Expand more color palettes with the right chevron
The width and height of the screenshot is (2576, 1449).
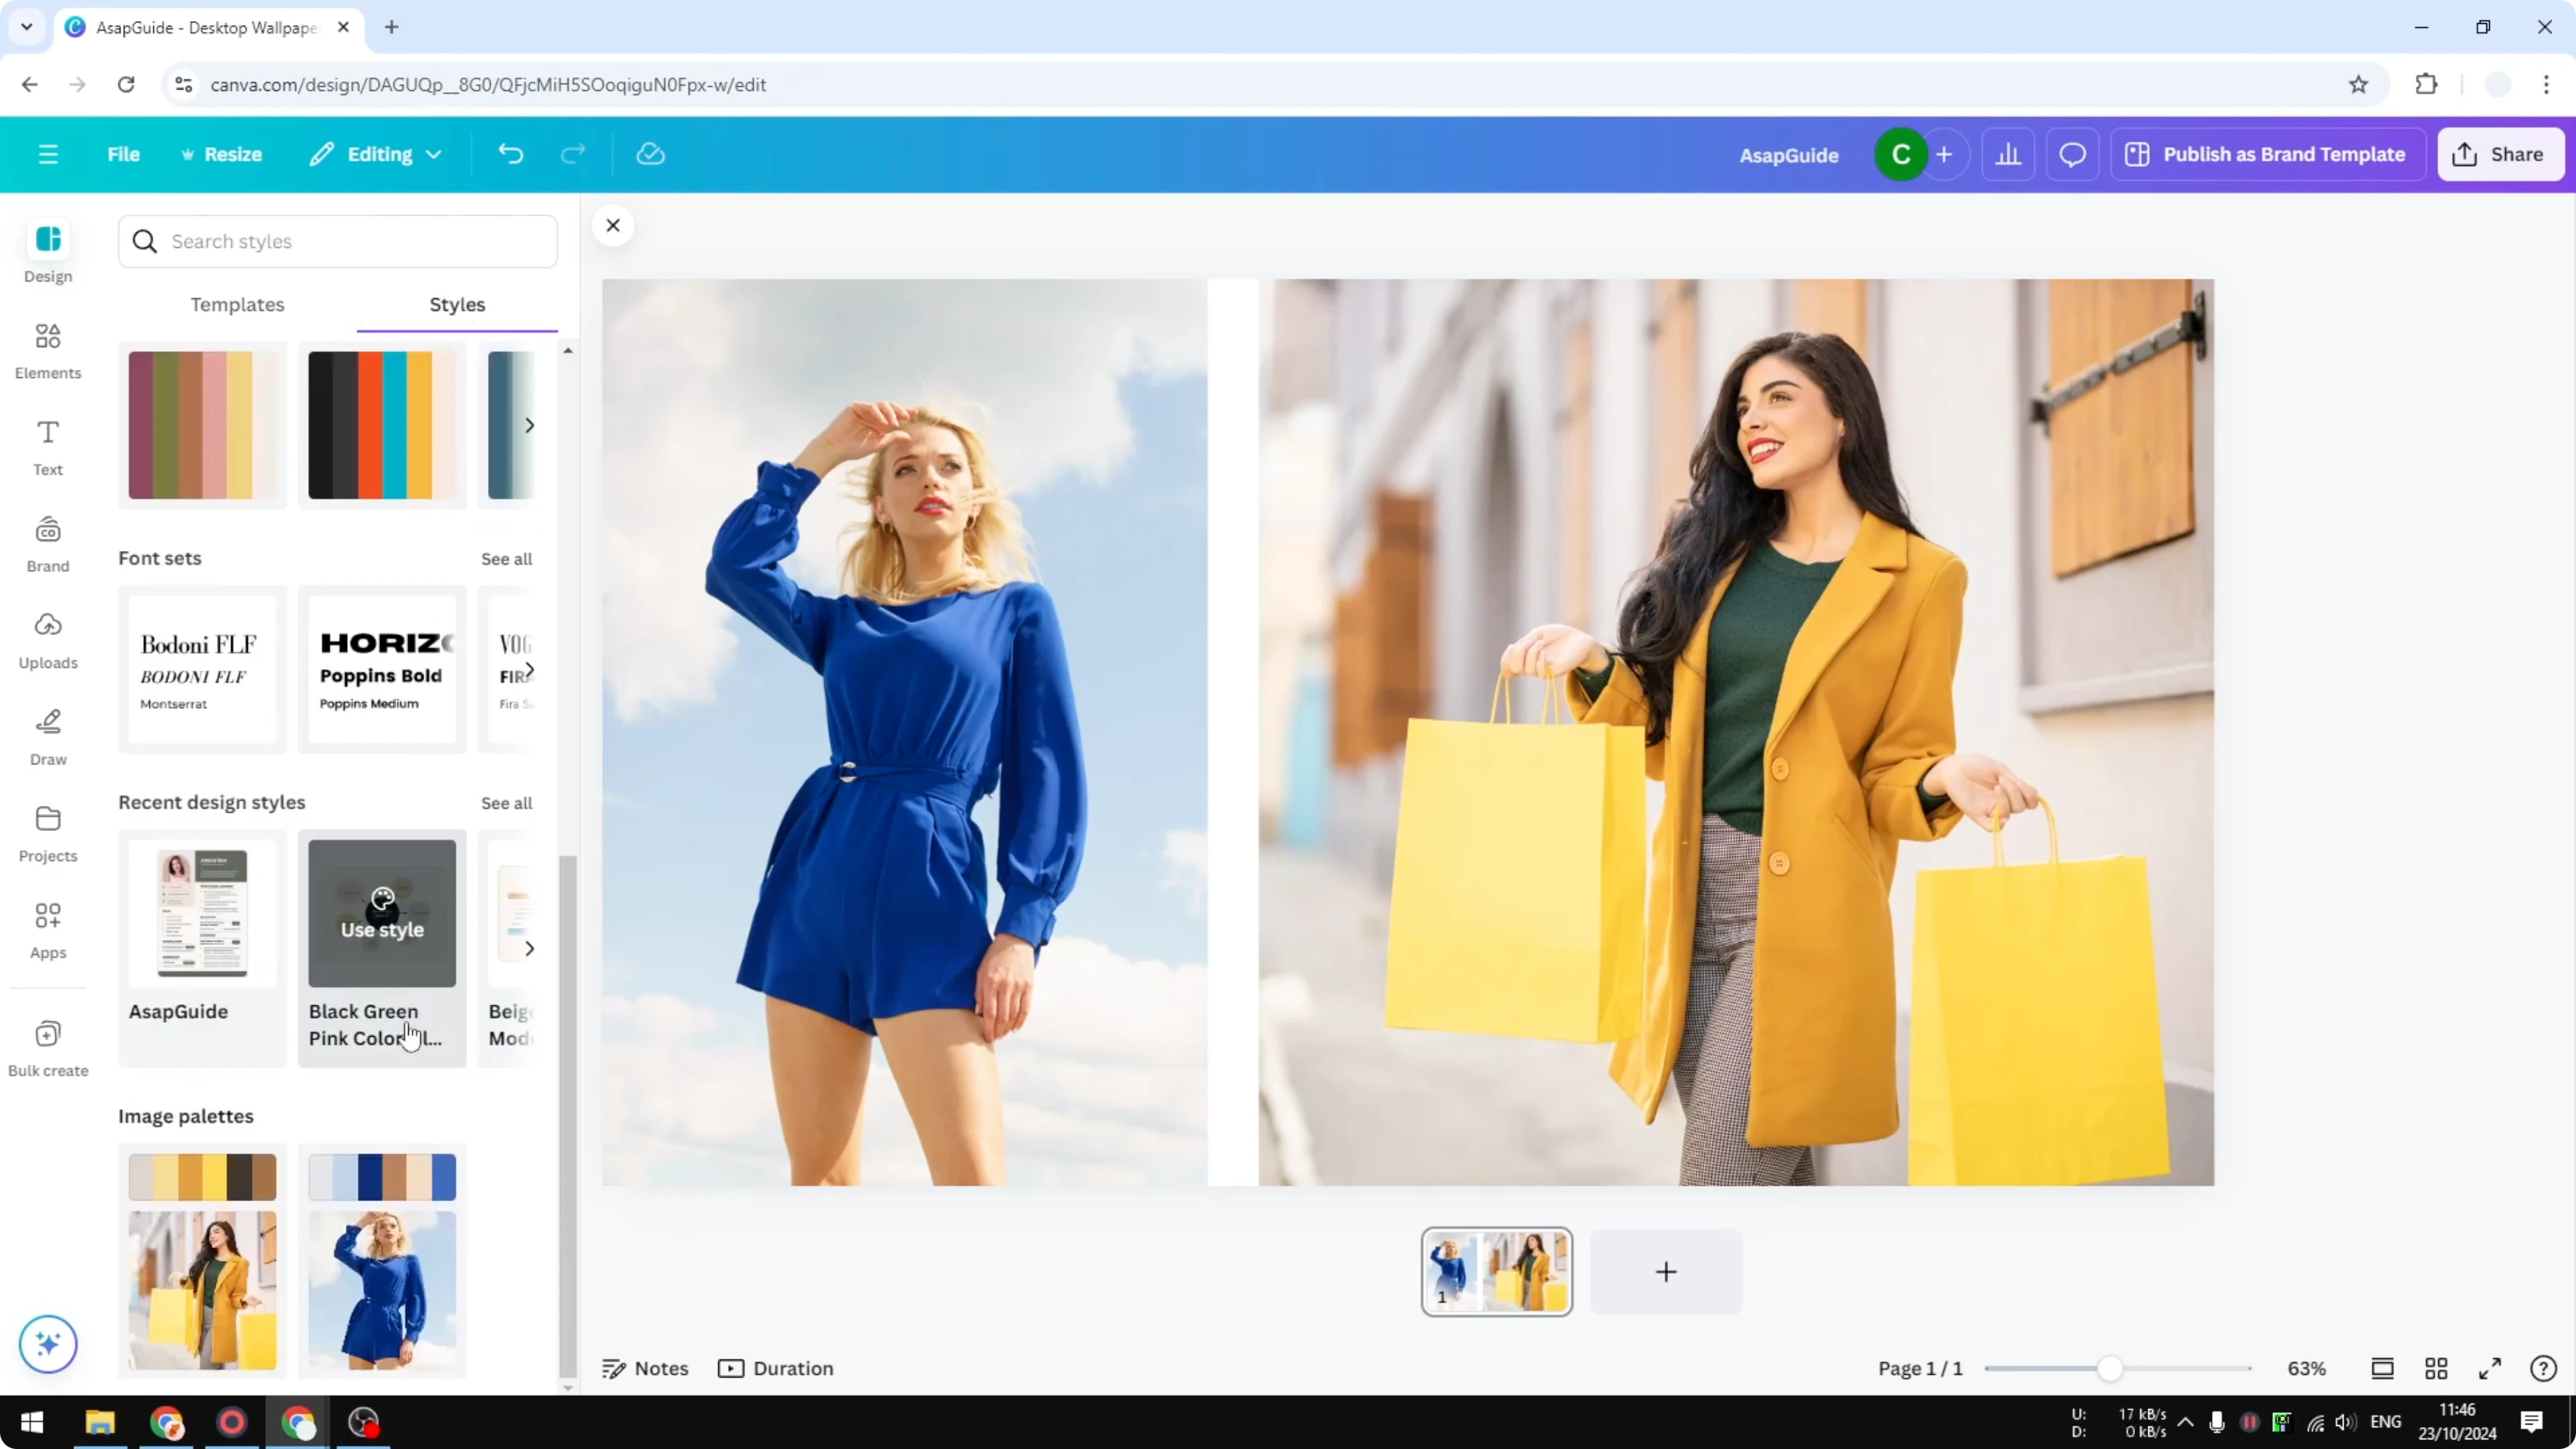pyautogui.click(x=530, y=425)
